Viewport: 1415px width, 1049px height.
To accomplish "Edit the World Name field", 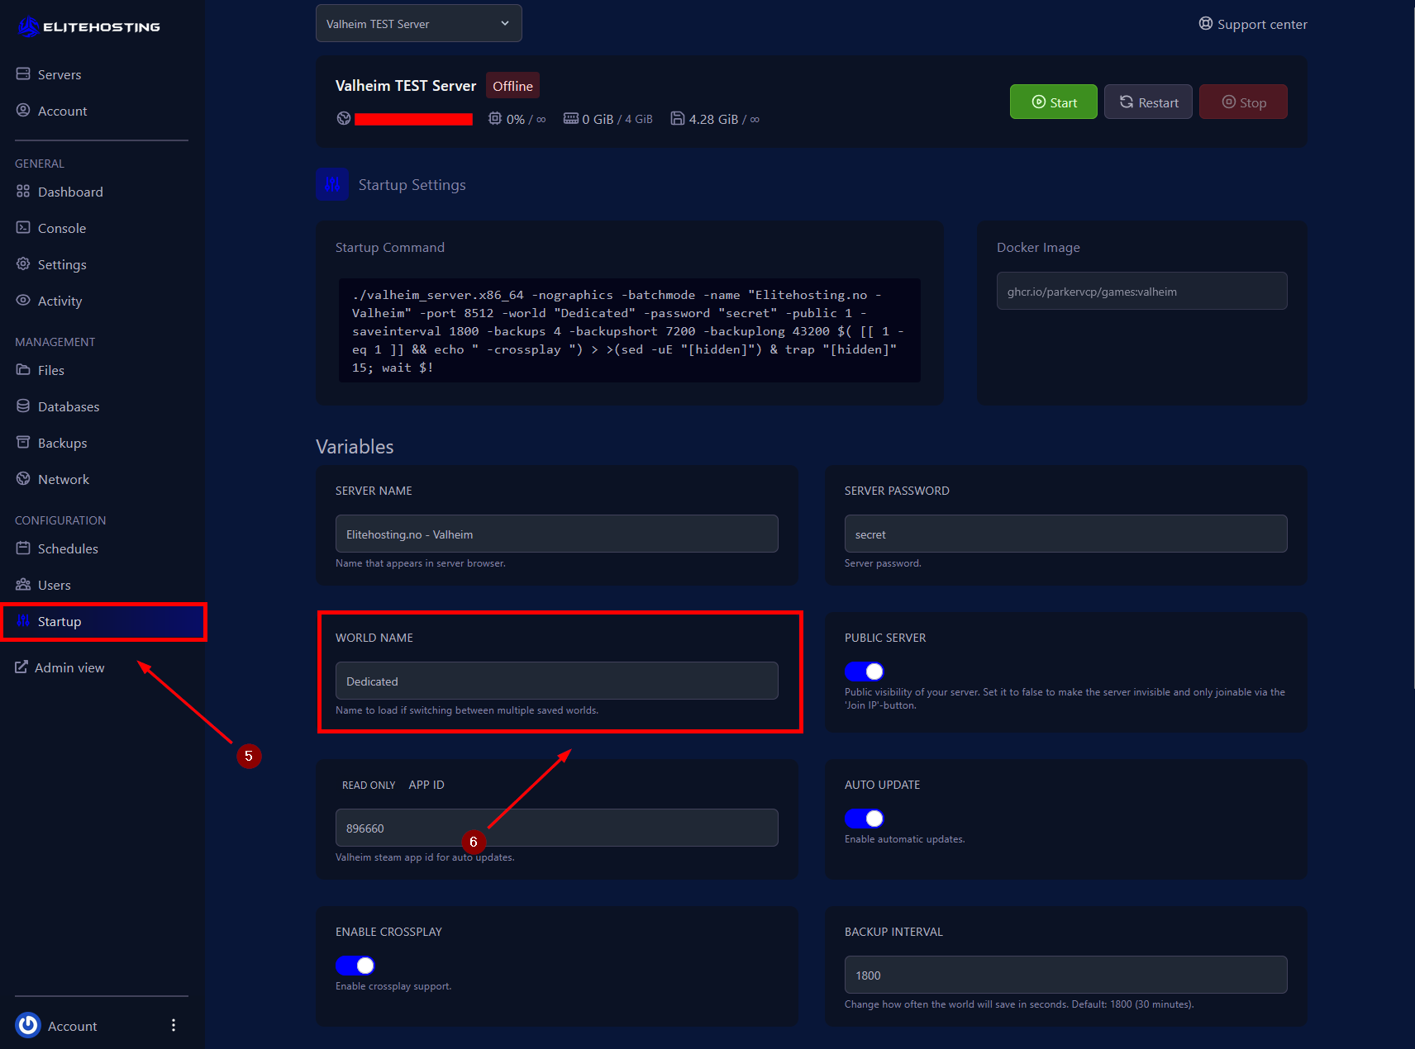I will (x=557, y=681).
